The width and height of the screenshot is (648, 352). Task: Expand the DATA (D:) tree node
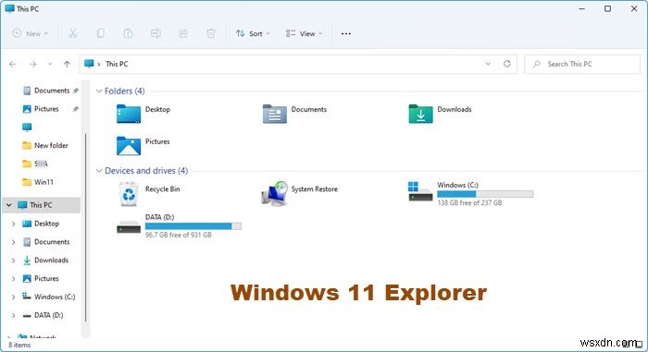click(13, 315)
